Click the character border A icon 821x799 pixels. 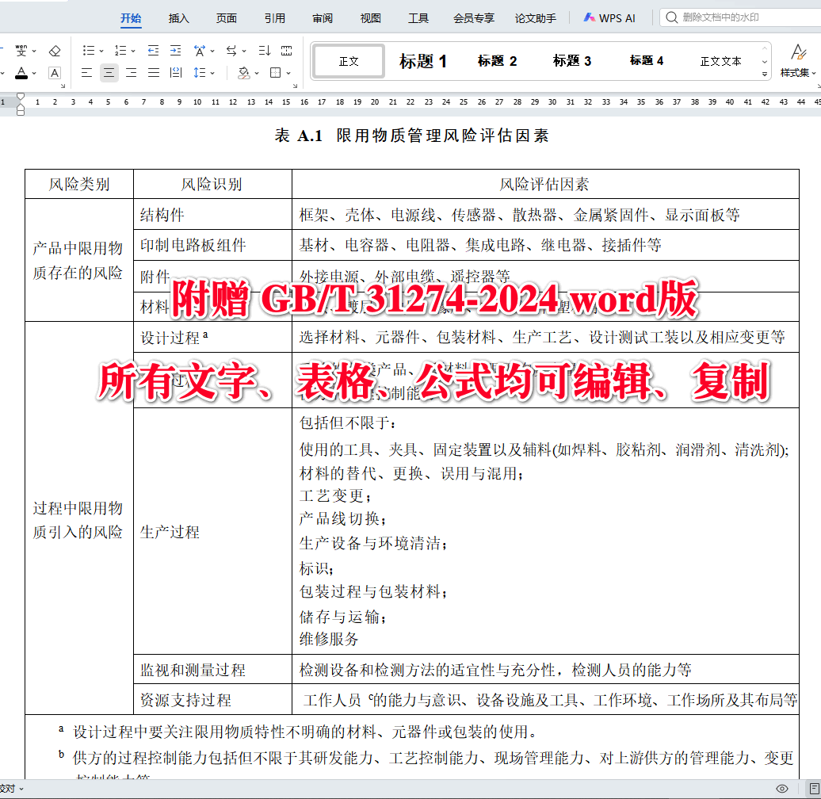[55, 73]
